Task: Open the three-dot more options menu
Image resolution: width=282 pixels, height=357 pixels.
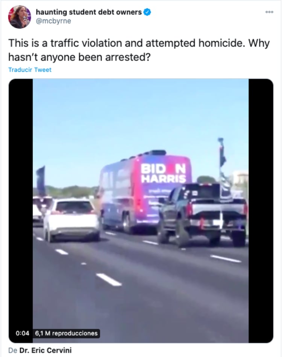Action: click(270, 12)
